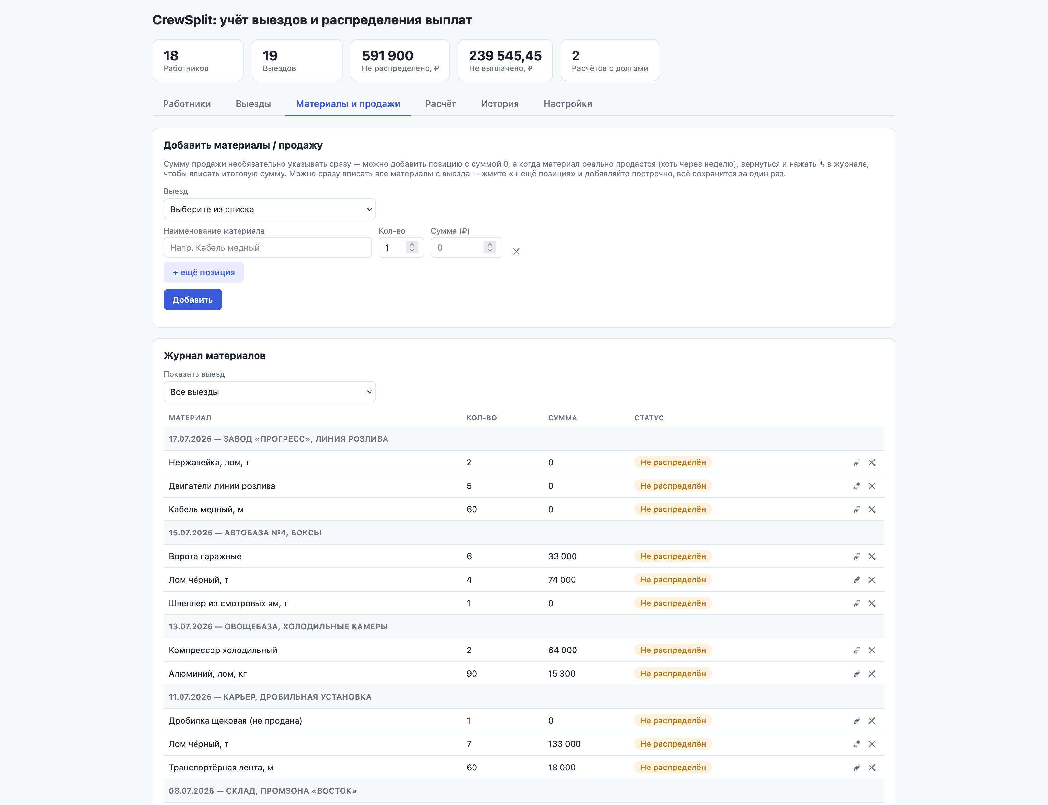The image size is (1048, 805).
Task: Delete the Швеллер из смотровых ям row
Action: pyautogui.click(x=872, y=603)
